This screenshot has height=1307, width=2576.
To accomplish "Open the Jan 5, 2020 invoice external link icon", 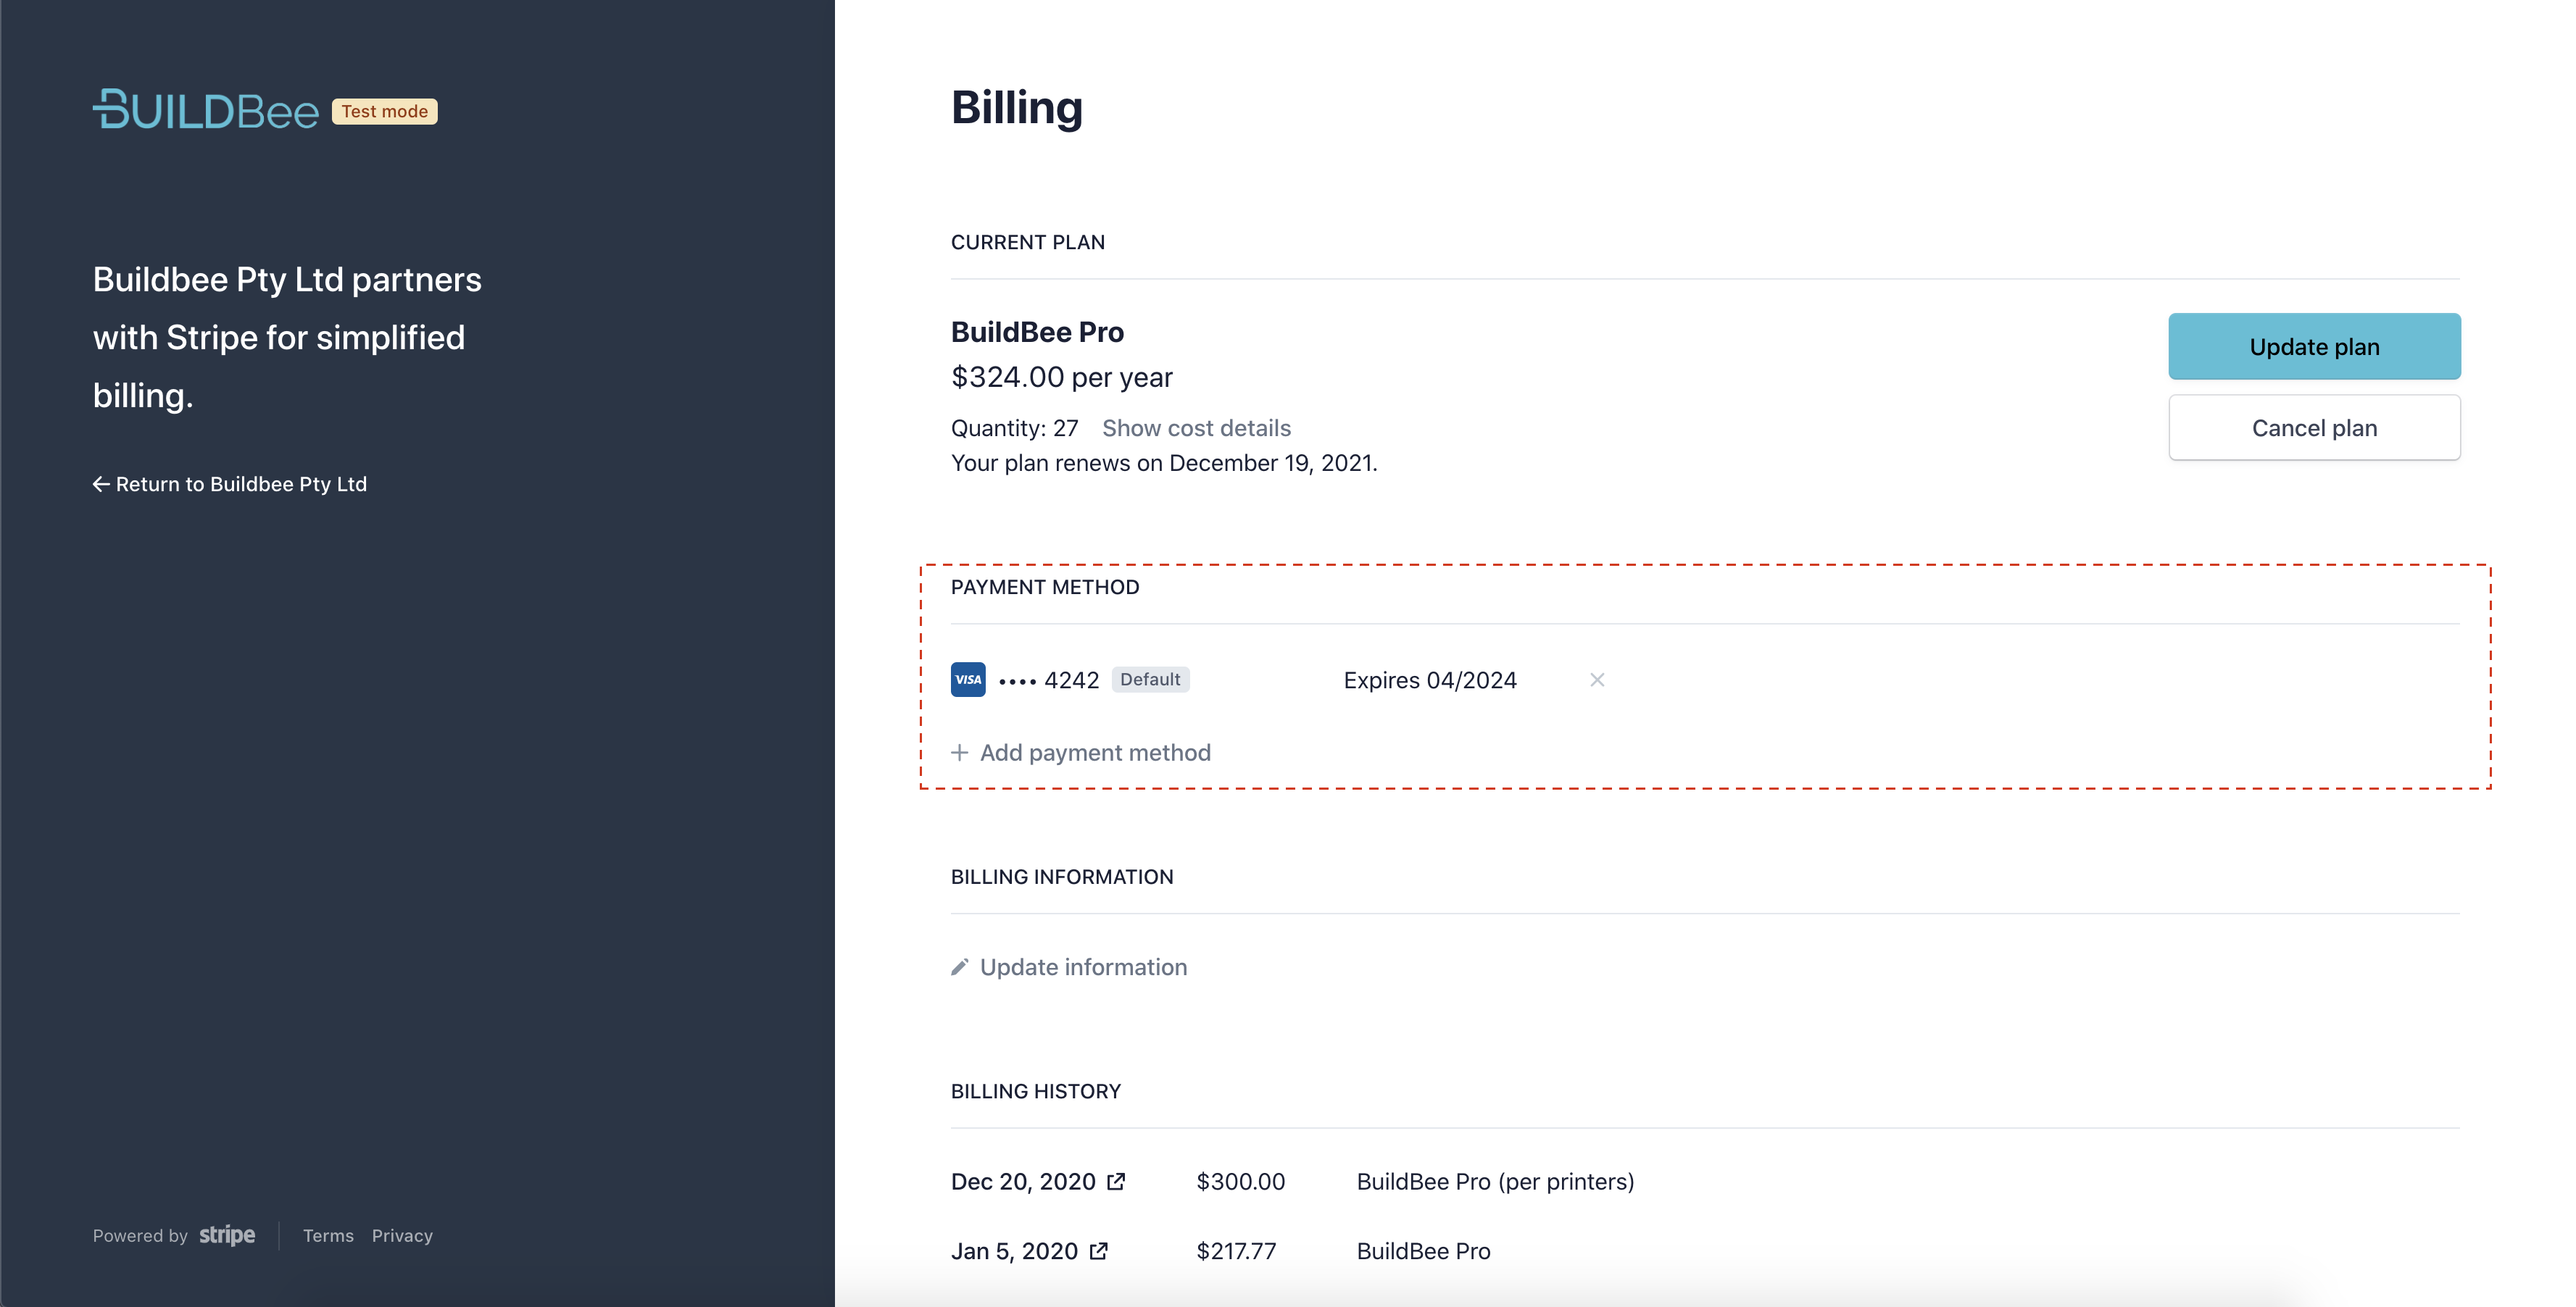I will pos(1098,1251).
